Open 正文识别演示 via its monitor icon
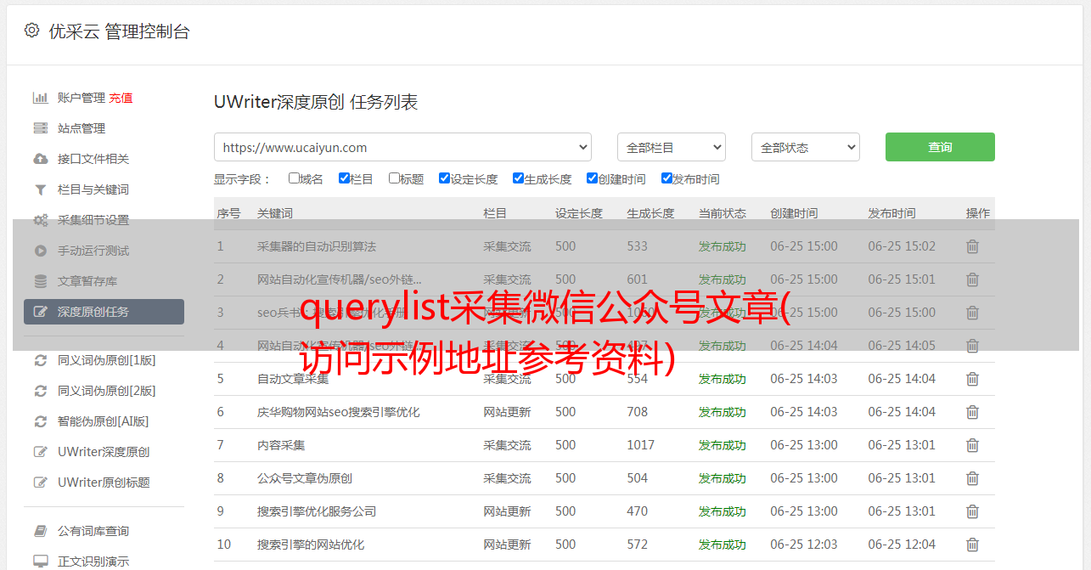 click(40, 562)
